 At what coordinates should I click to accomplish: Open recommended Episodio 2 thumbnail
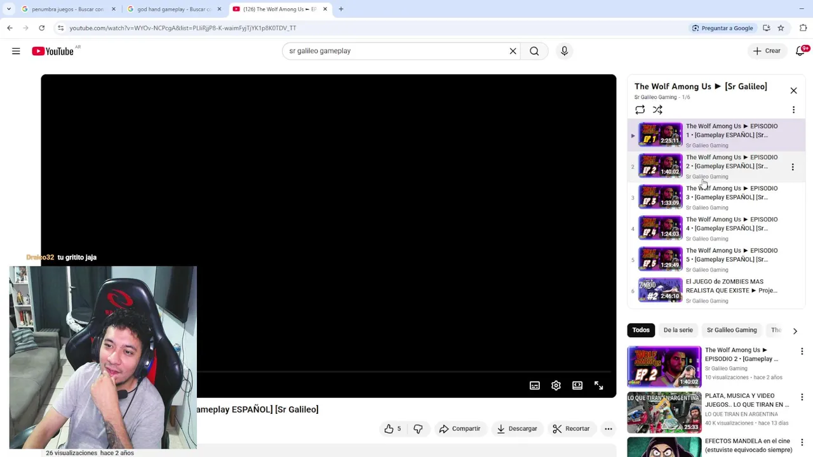664,367
